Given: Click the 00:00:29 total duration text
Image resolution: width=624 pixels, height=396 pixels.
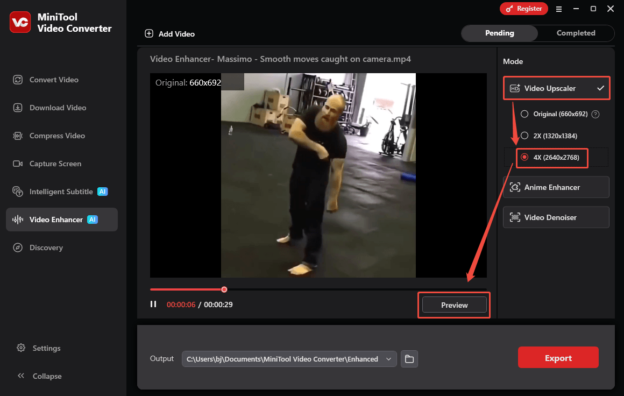Looking at the screenshot, I should point(218,305).
